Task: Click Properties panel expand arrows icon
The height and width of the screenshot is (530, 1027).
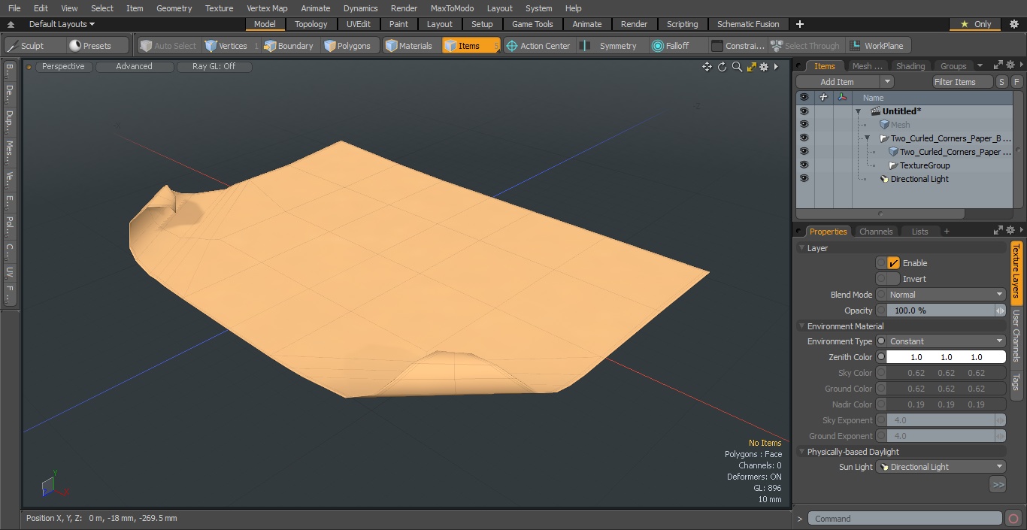Action: [x=998, y=231]
